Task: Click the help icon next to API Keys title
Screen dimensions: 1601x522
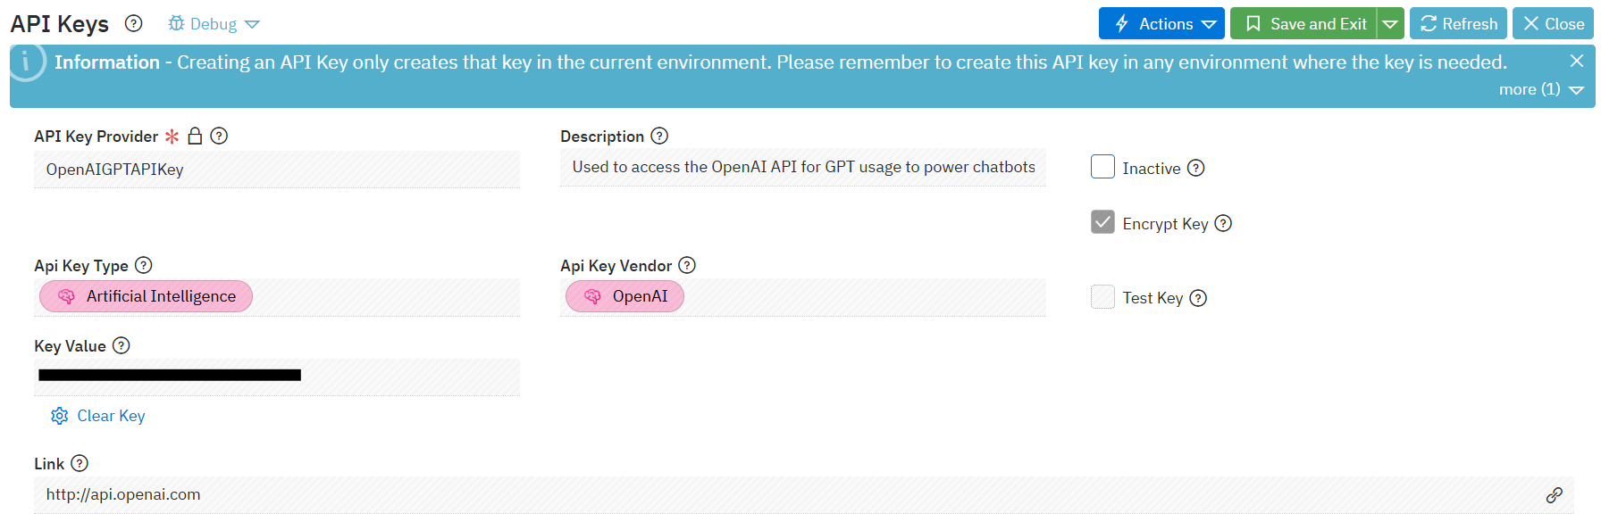Action: [134, 23]
